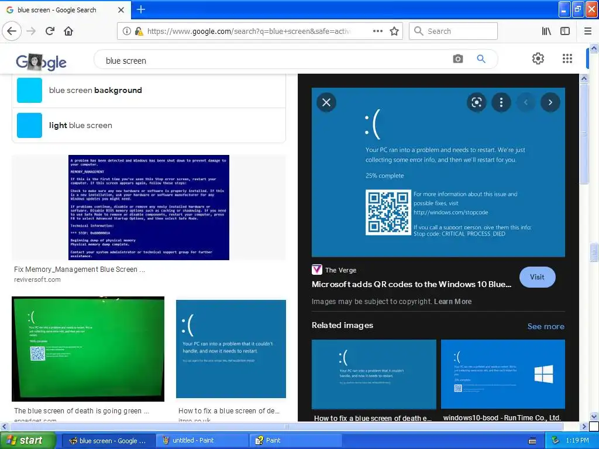Click the keyboard icon in the system tray
The image size is (599, 449).
coord(532,441)
